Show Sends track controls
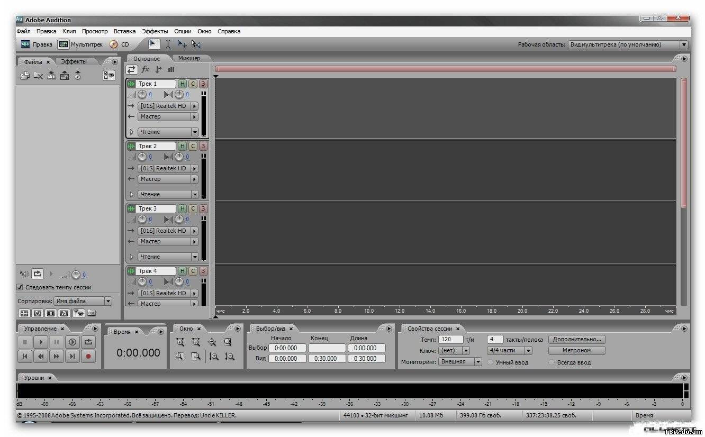 click(158, 69)
